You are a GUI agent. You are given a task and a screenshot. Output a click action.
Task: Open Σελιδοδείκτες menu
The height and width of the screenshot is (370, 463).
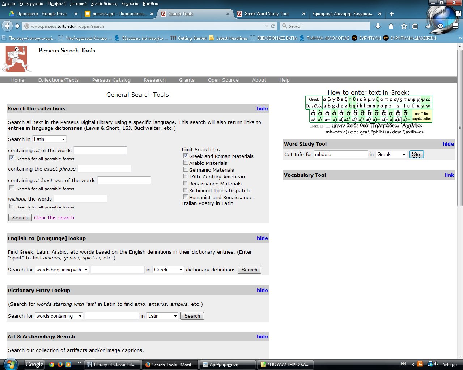pyautogui.click(x=104, y=4)
